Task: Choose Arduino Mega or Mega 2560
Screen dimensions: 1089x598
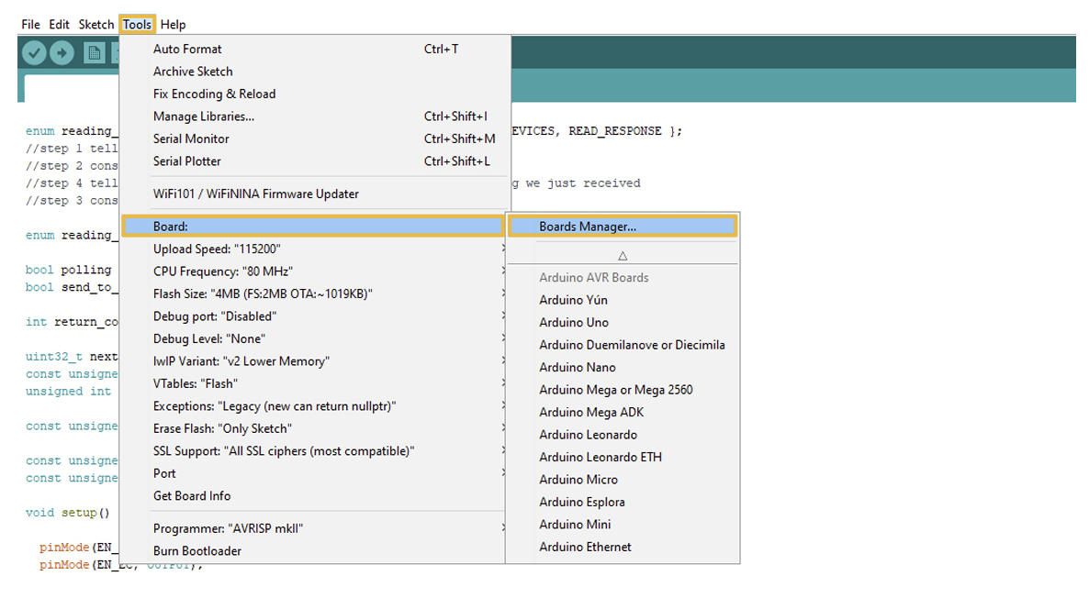Action: [623, 390]
